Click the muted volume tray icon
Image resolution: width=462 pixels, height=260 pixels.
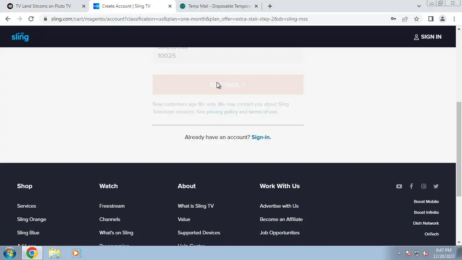426,253
